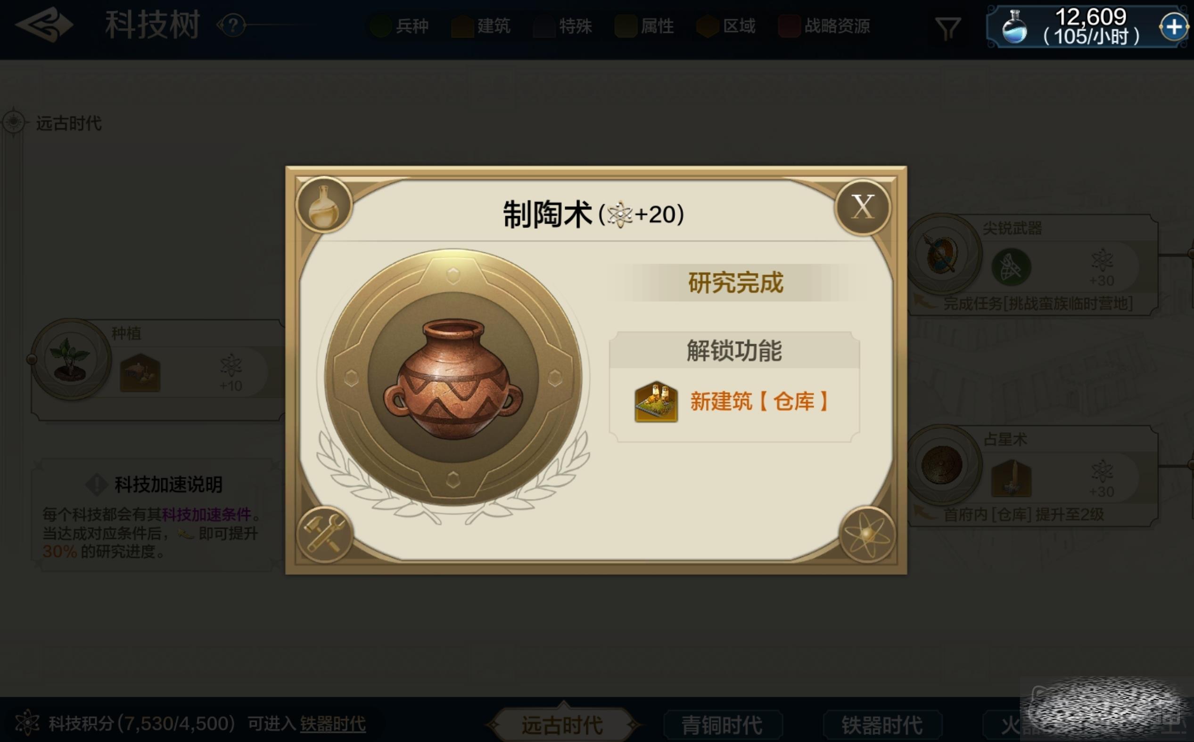Screen dimensions: 1194x742
Task: Click the funnel filter icon
Action: pos(948,28)
